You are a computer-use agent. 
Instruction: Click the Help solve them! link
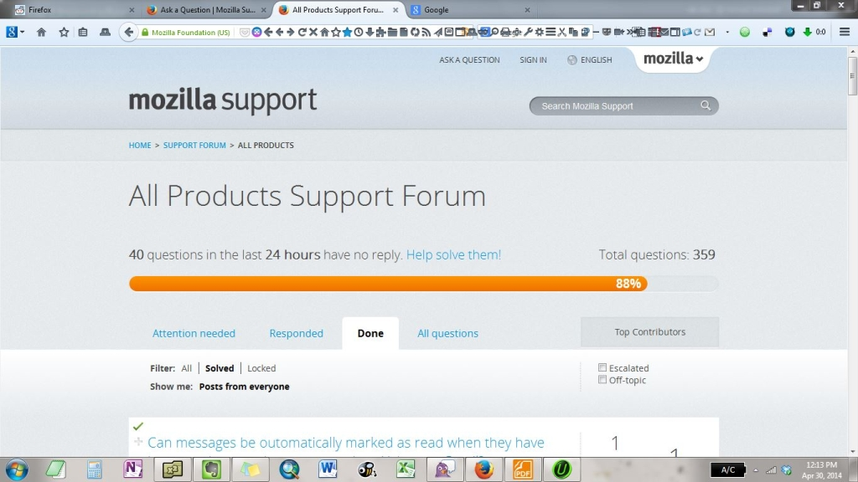click(453, 254)
